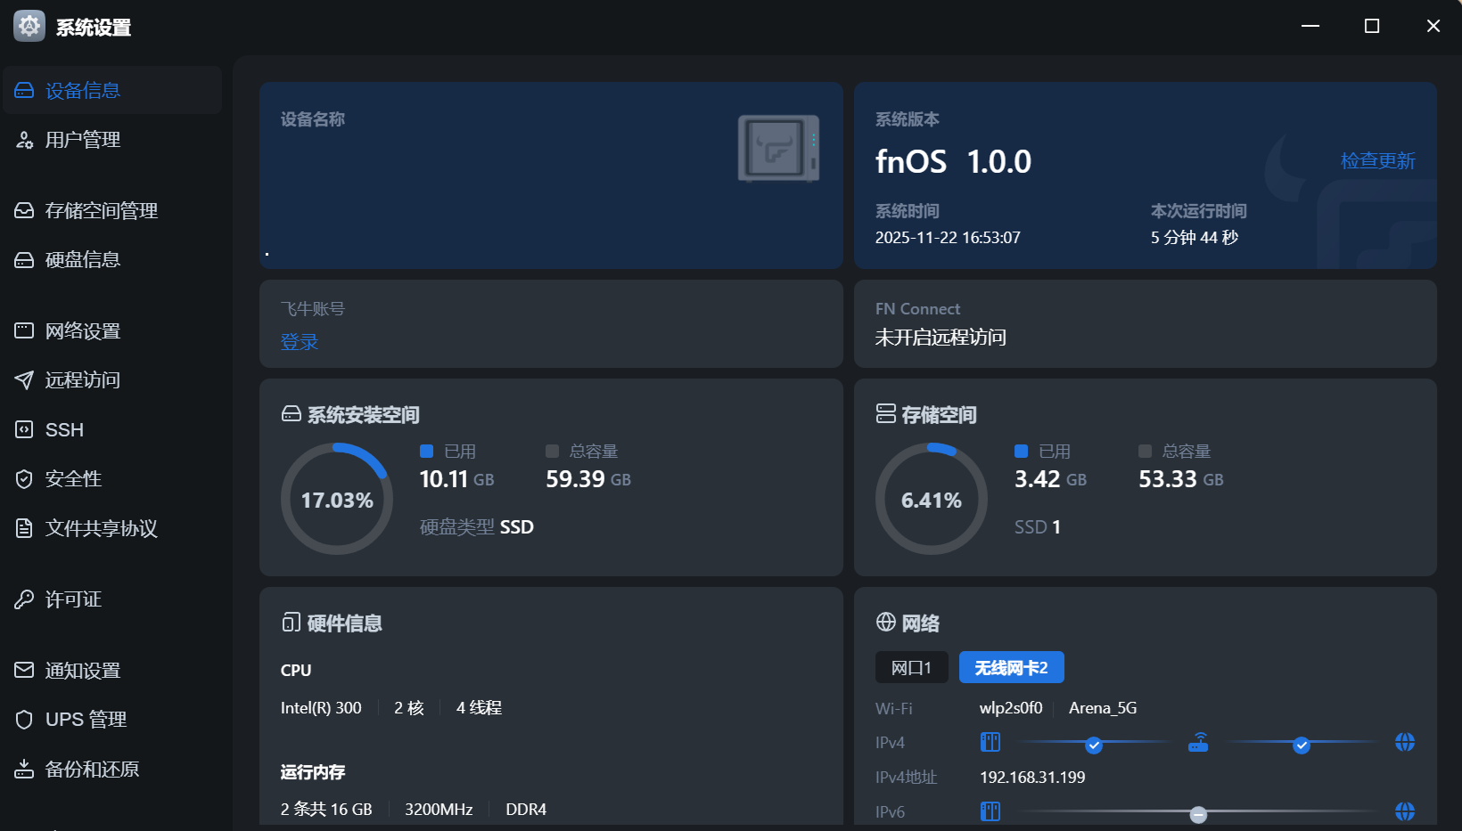Screen dimensions: 1462x831
Task: Open 用户管理 via its sidebar icon
Action: [x=24, y=140]
